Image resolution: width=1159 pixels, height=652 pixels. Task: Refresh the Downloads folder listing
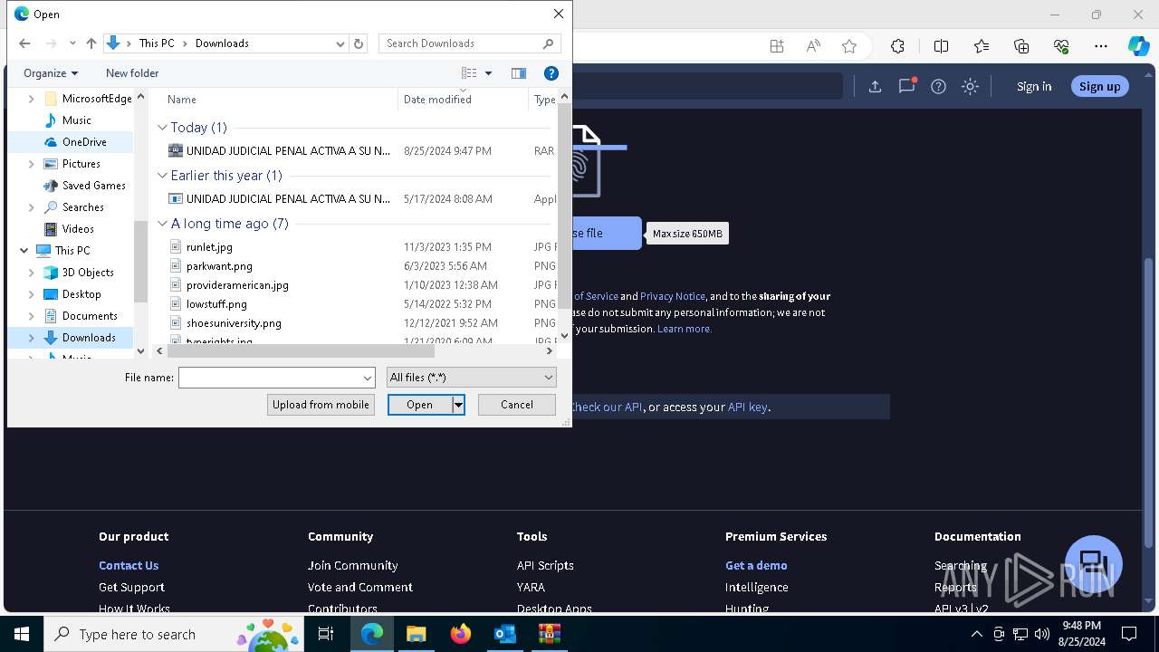(x=359, y=43)
